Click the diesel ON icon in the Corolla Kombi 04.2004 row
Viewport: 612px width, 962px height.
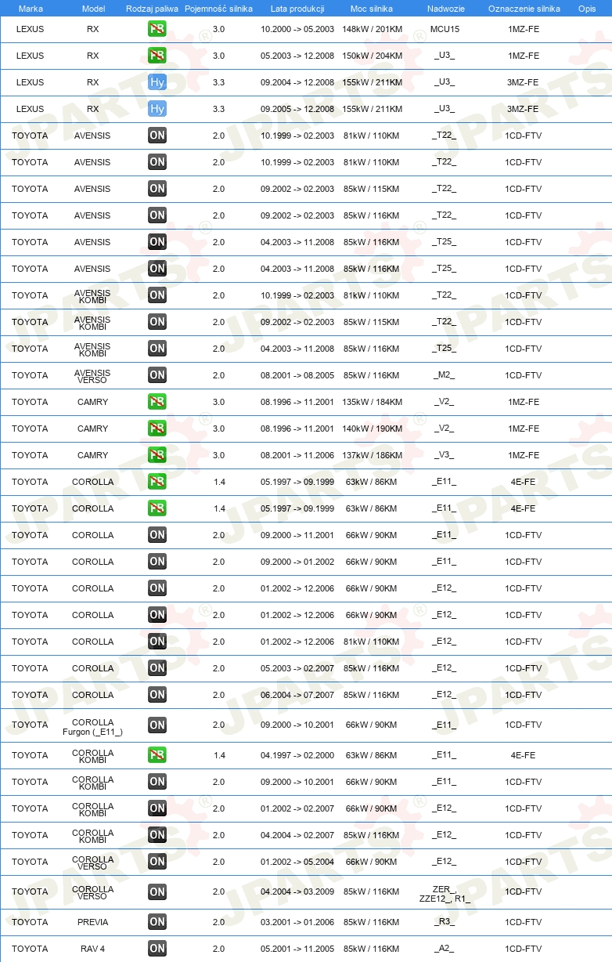point(157,835)
